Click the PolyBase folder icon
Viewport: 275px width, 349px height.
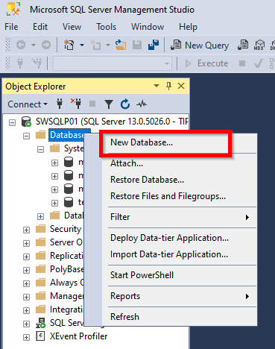click(x=40, y=269)
